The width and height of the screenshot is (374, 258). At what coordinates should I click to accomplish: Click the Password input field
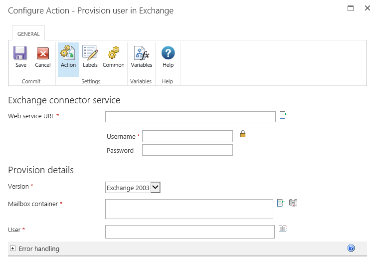tap(187, 150)
